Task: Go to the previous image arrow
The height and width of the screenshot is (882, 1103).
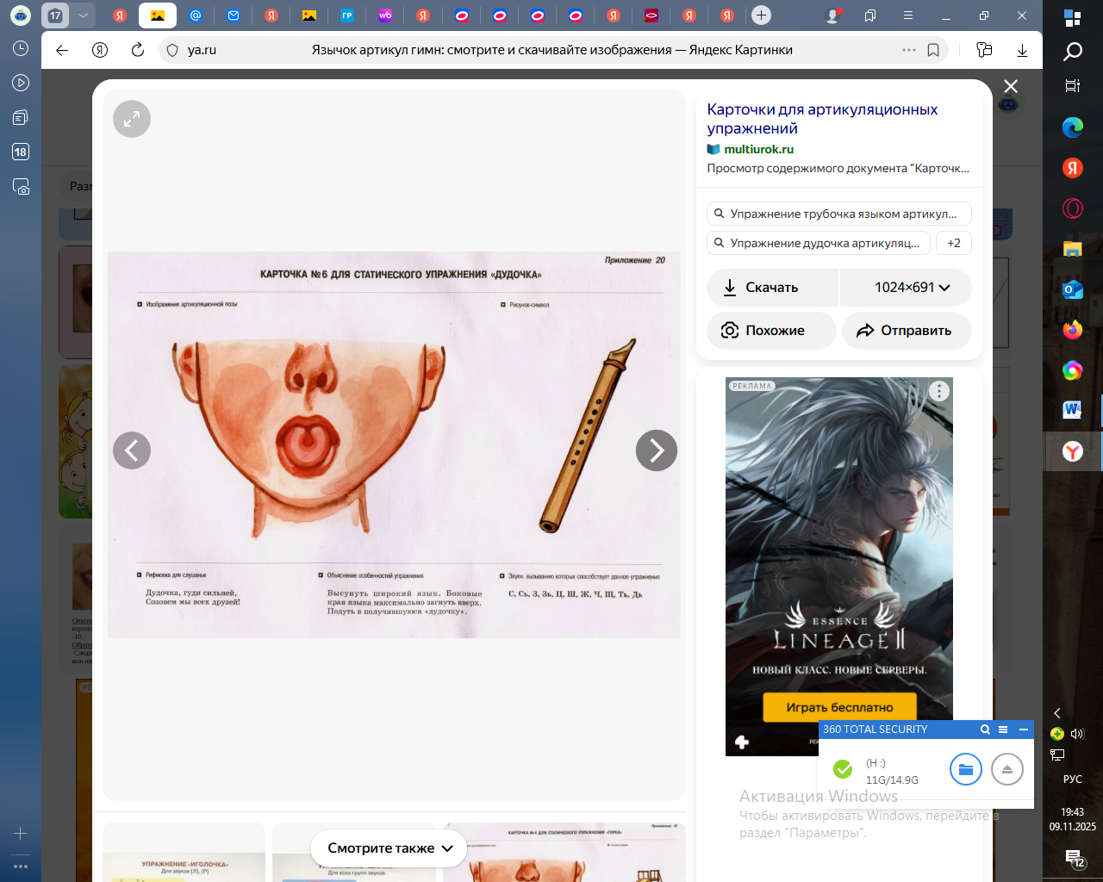Action: 132,450
